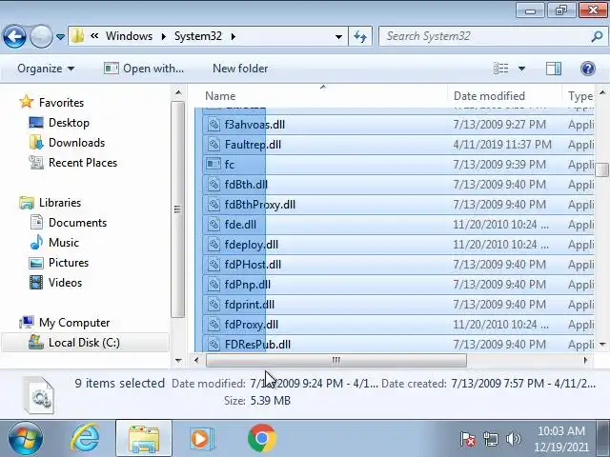This screenshot has width=610, height=457.
Task: Select the fc application file
Action: click(x=398, y=165)
